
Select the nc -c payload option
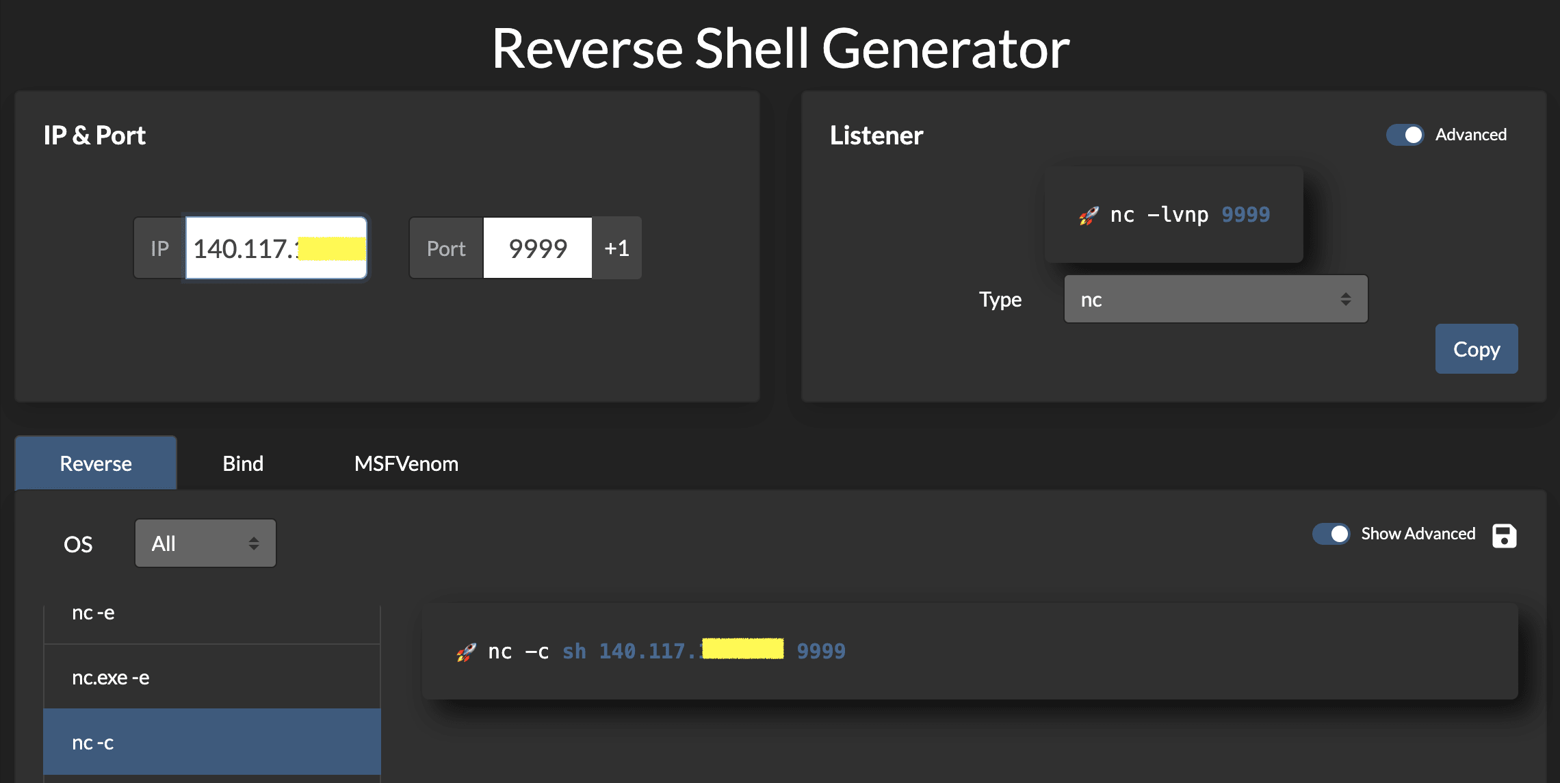(x=212, y=742)
